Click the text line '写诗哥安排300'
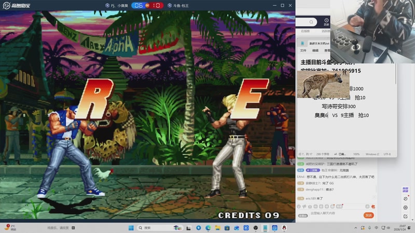415x233 pixels. [339, 107]
